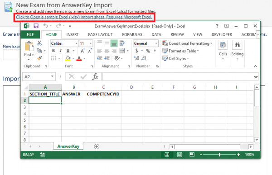Open Conditional Formatting menu
Screen dimensions: 272x175
[x=187, y=43]
